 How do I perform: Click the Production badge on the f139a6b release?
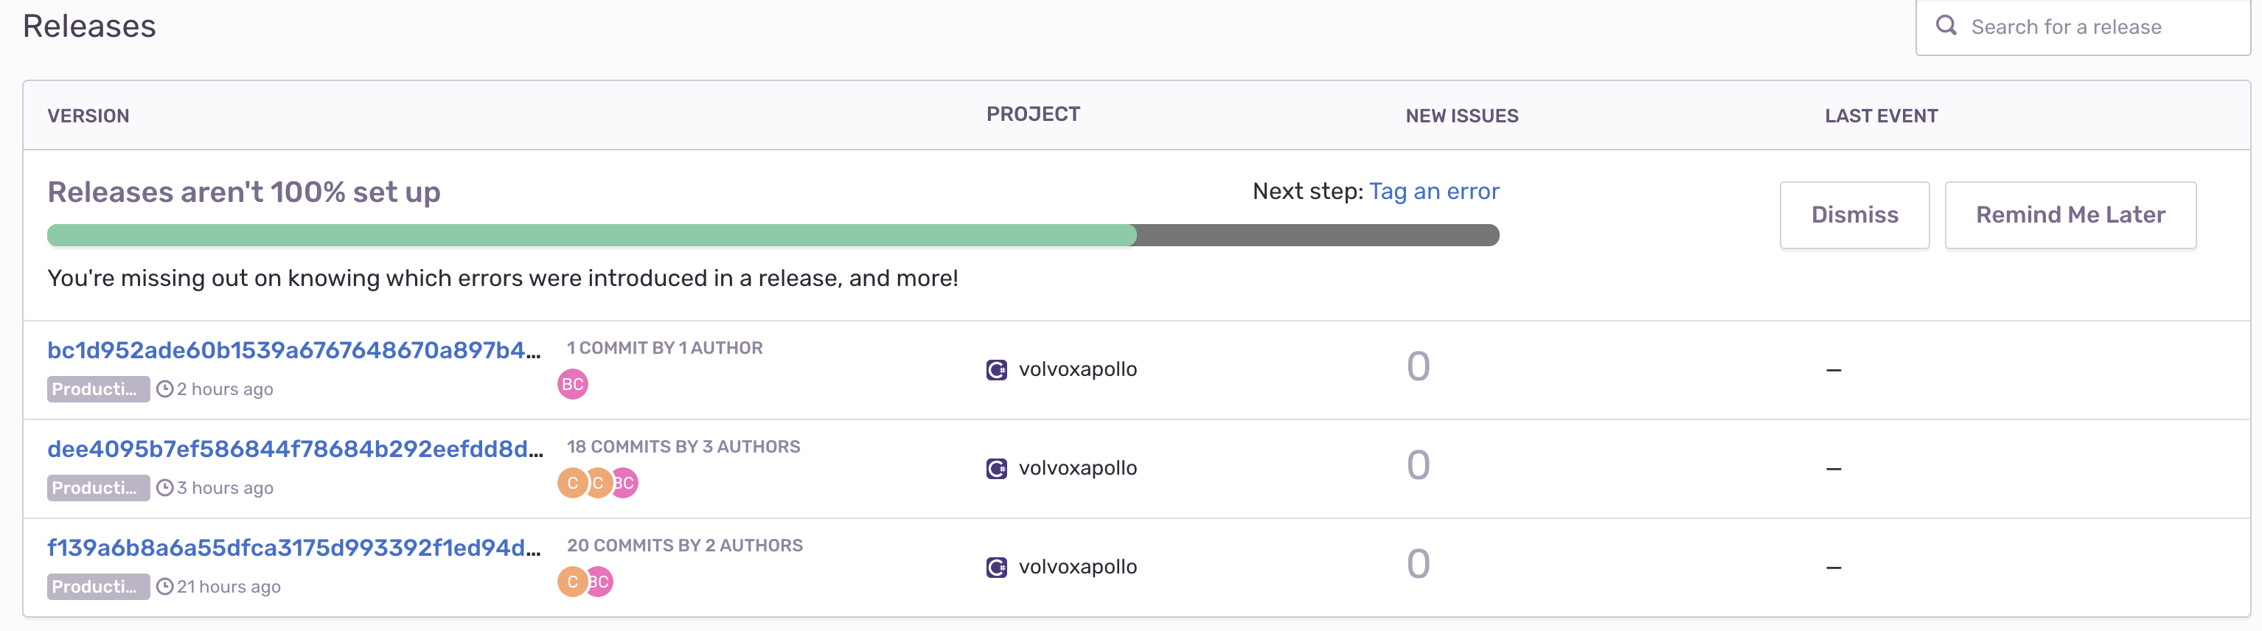pos(97,586)
